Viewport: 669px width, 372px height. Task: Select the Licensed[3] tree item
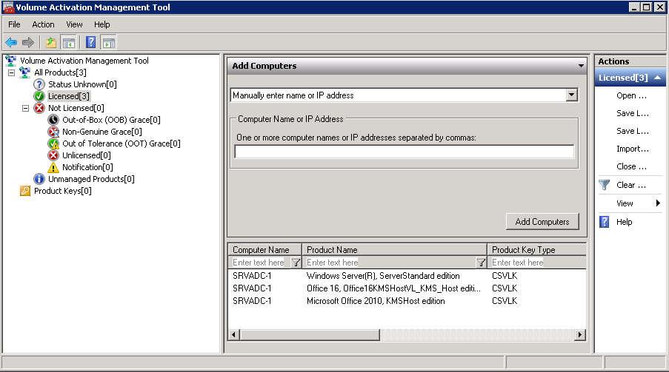click(69, 96)
